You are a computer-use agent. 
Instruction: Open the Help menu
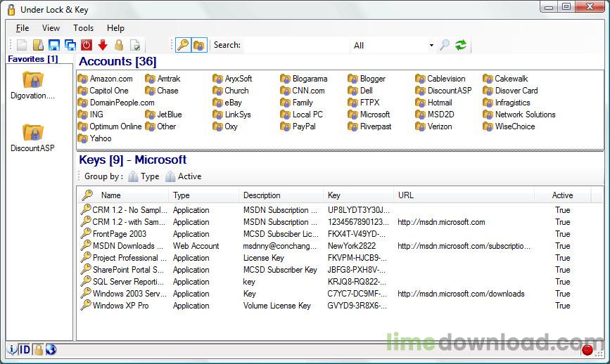[115, 28]
